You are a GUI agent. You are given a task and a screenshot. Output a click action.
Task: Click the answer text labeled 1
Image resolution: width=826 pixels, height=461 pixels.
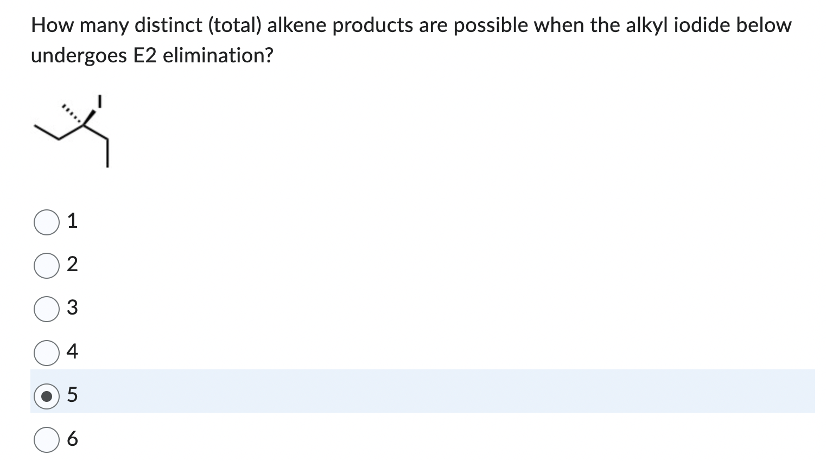[x=72, y=220]
